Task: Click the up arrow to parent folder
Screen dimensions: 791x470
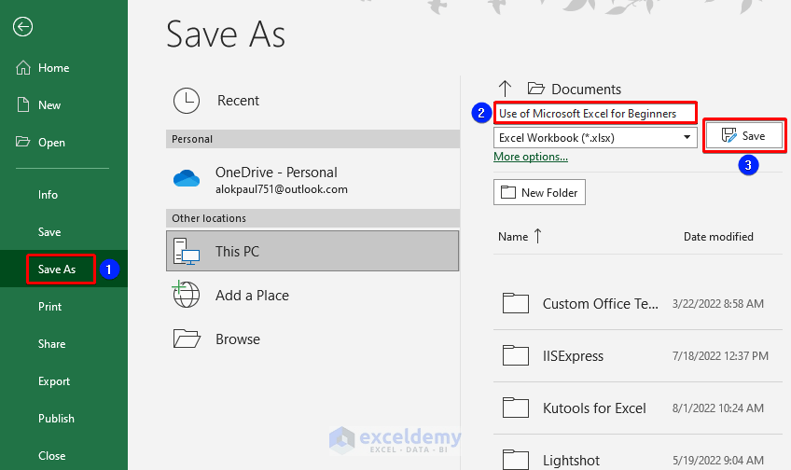Action: click(x=505, y=89)
